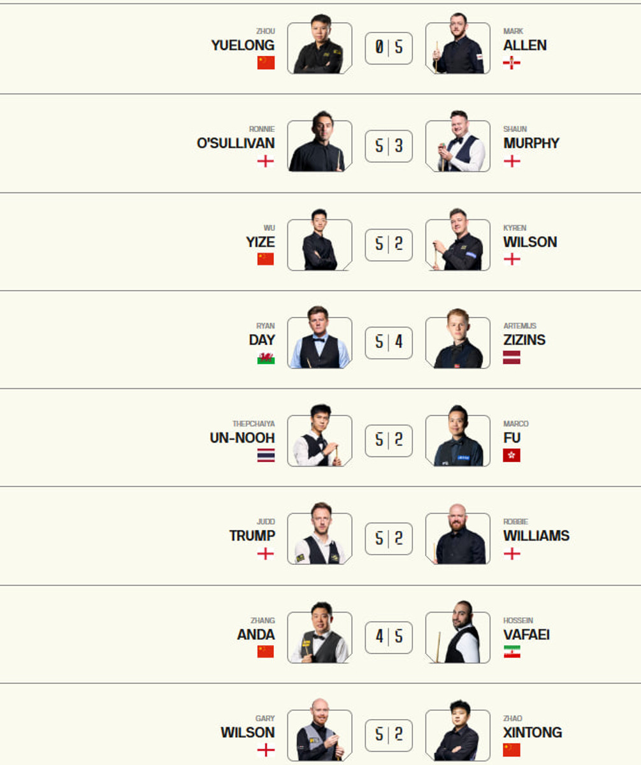Click the Anda vs Vafaei 4-5 score

tap(389, 637)
